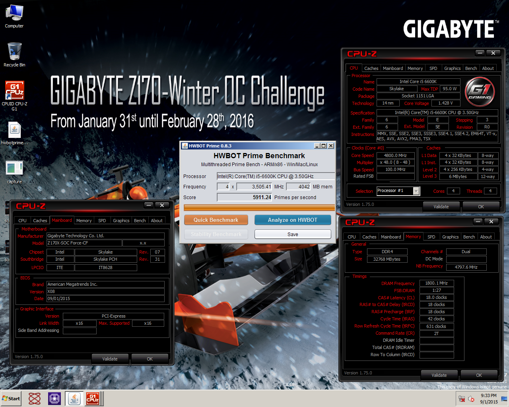Click the network status tray icon

click(x=462, y=399)
